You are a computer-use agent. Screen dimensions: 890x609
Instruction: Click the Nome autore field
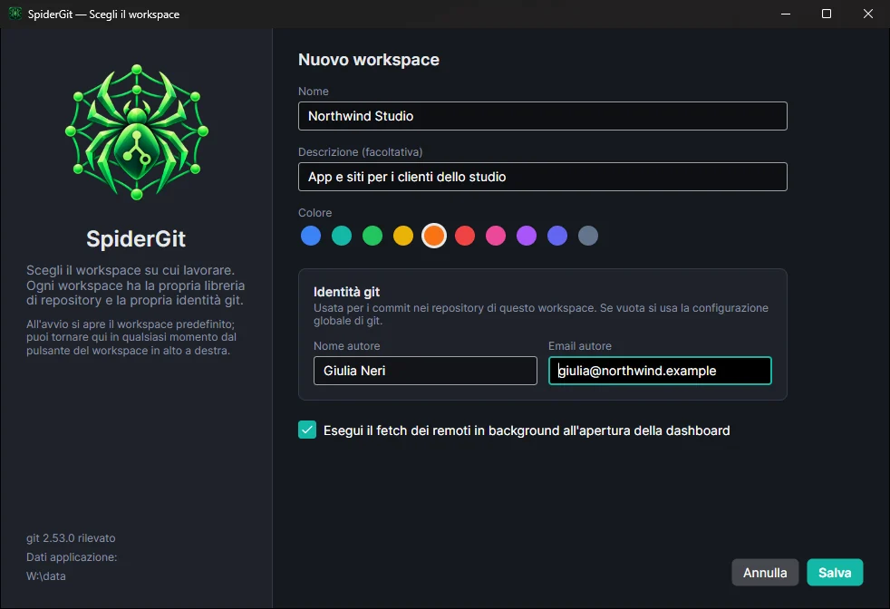pyautogui.click(x=425, y=371)
